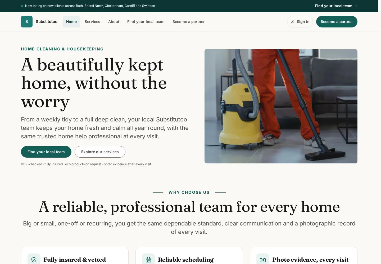Click the Substitutoo brand name
Screen dimensions: 381x264
coord(47,22)
